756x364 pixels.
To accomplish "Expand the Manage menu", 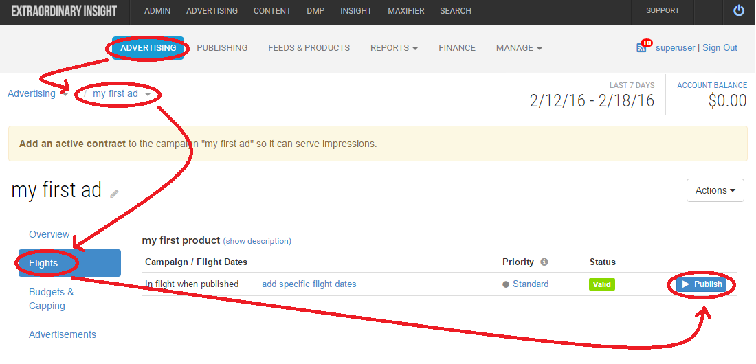I will (519, 47).
